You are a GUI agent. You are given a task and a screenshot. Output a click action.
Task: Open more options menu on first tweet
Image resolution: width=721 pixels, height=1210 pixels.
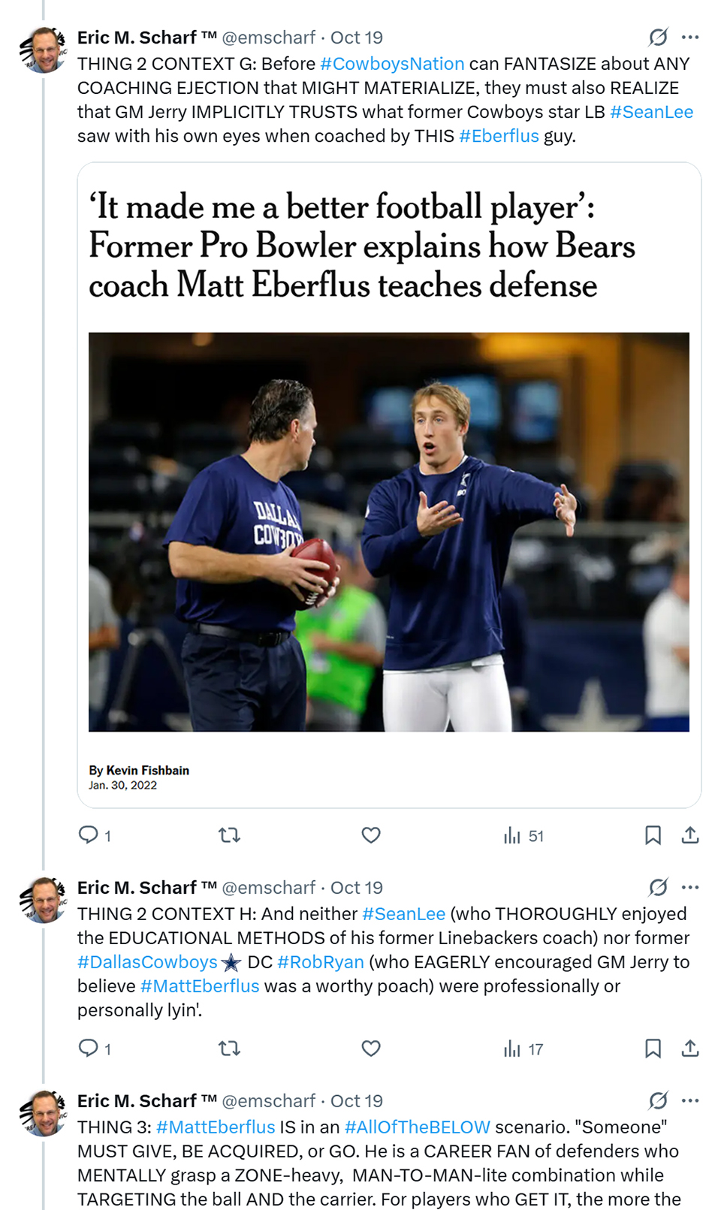coord(690,37)
